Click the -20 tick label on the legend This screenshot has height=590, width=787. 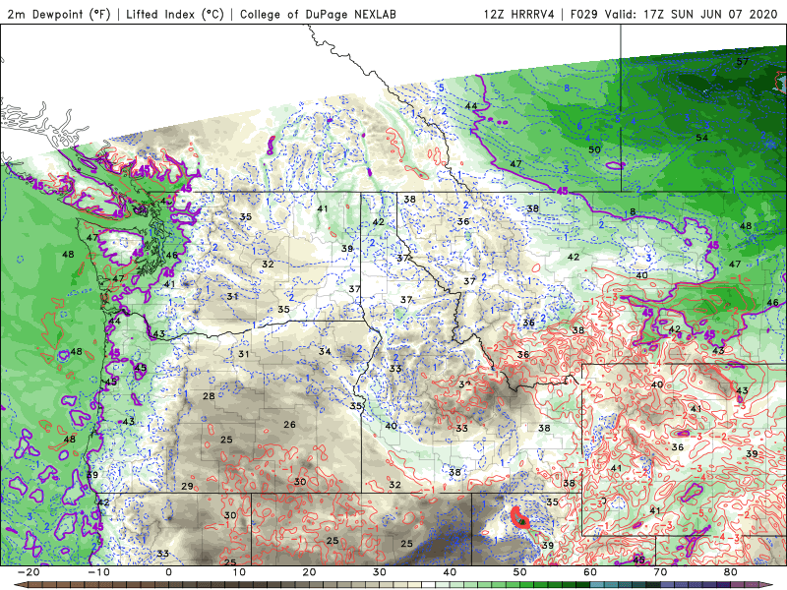(x=29, y=572)
